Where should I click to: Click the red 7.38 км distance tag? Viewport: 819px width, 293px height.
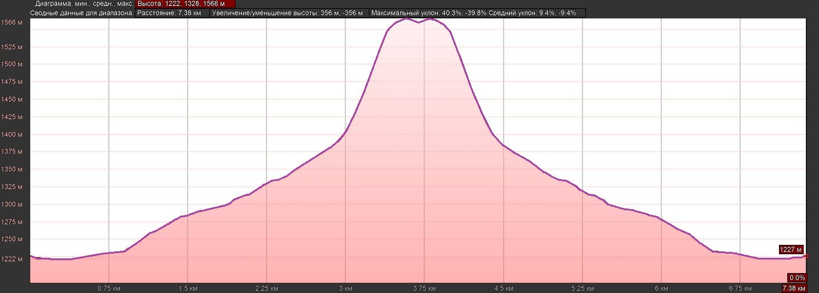(x=793, y=288)
